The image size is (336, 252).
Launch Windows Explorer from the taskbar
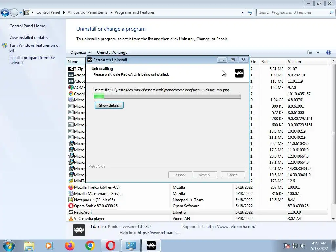tap(29, 245)
